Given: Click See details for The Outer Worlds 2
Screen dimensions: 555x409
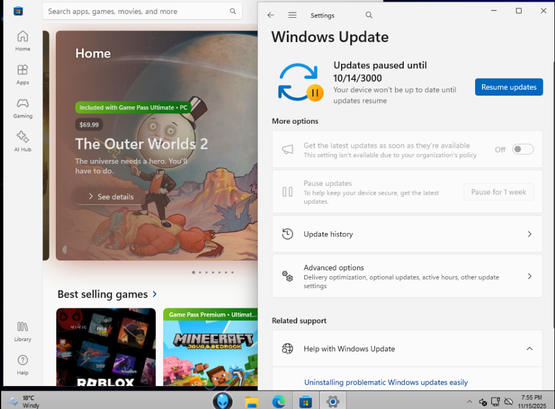Looking at the screenshot, I should tap(111, 197).
